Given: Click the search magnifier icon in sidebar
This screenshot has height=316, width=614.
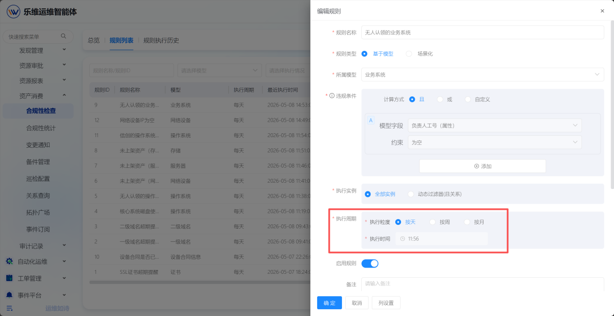Looking at the screenshot, I should (64, 36).
